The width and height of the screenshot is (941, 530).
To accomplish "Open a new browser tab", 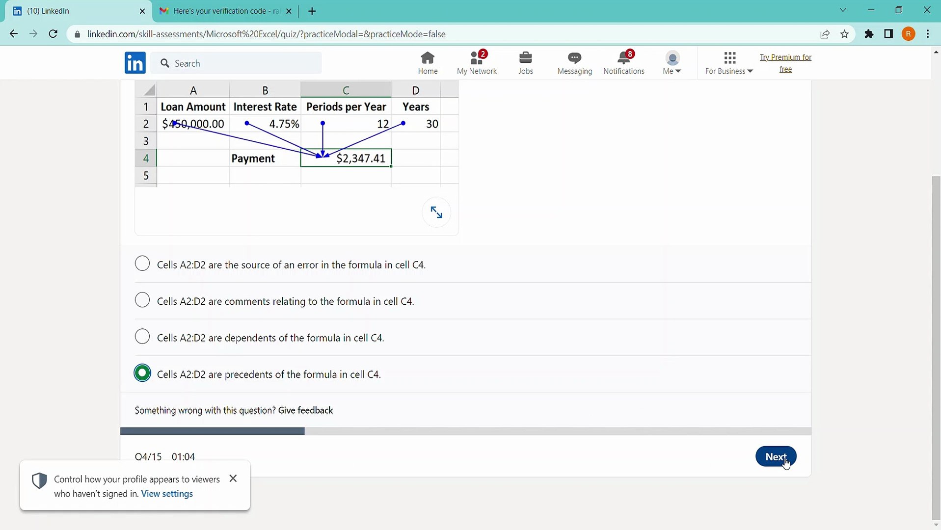I will tap(312, 11).
